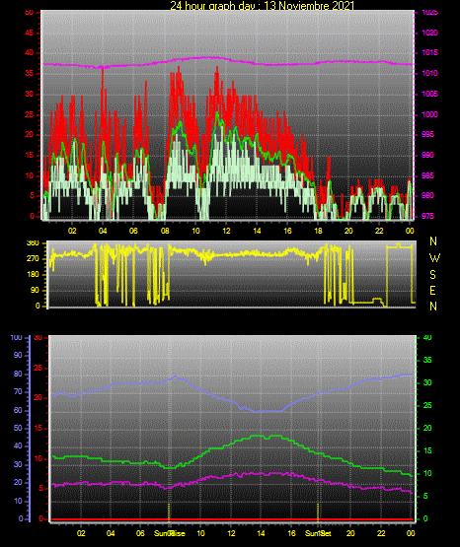The height and width of the screenshot is (547, 460).
Task: Click the 12 hour tick on upper graph
Action: (226, 231)
